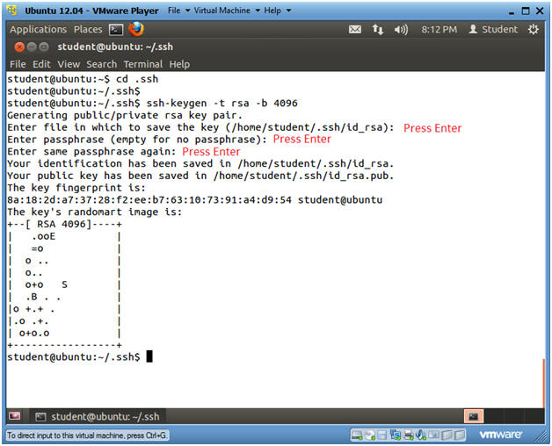This screenshot has width=552, height=446.
Task: Open the terminal's Edit menu
Action: click(41, 64)
